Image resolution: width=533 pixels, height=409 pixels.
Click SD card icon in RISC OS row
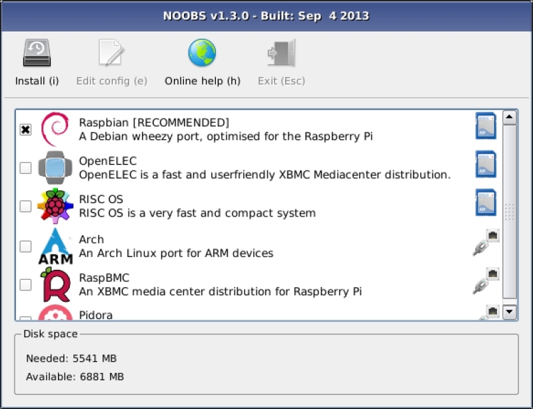tap(486, 203)
